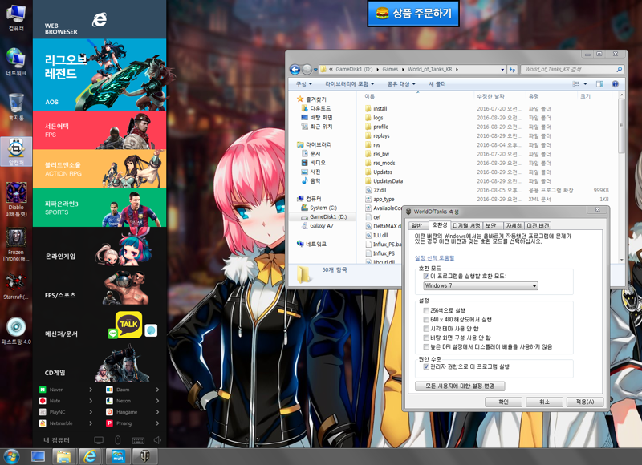Click the 상품 주문하기 button
The width and height of the screenshot is (642, 465).
(x=413, y=14)
